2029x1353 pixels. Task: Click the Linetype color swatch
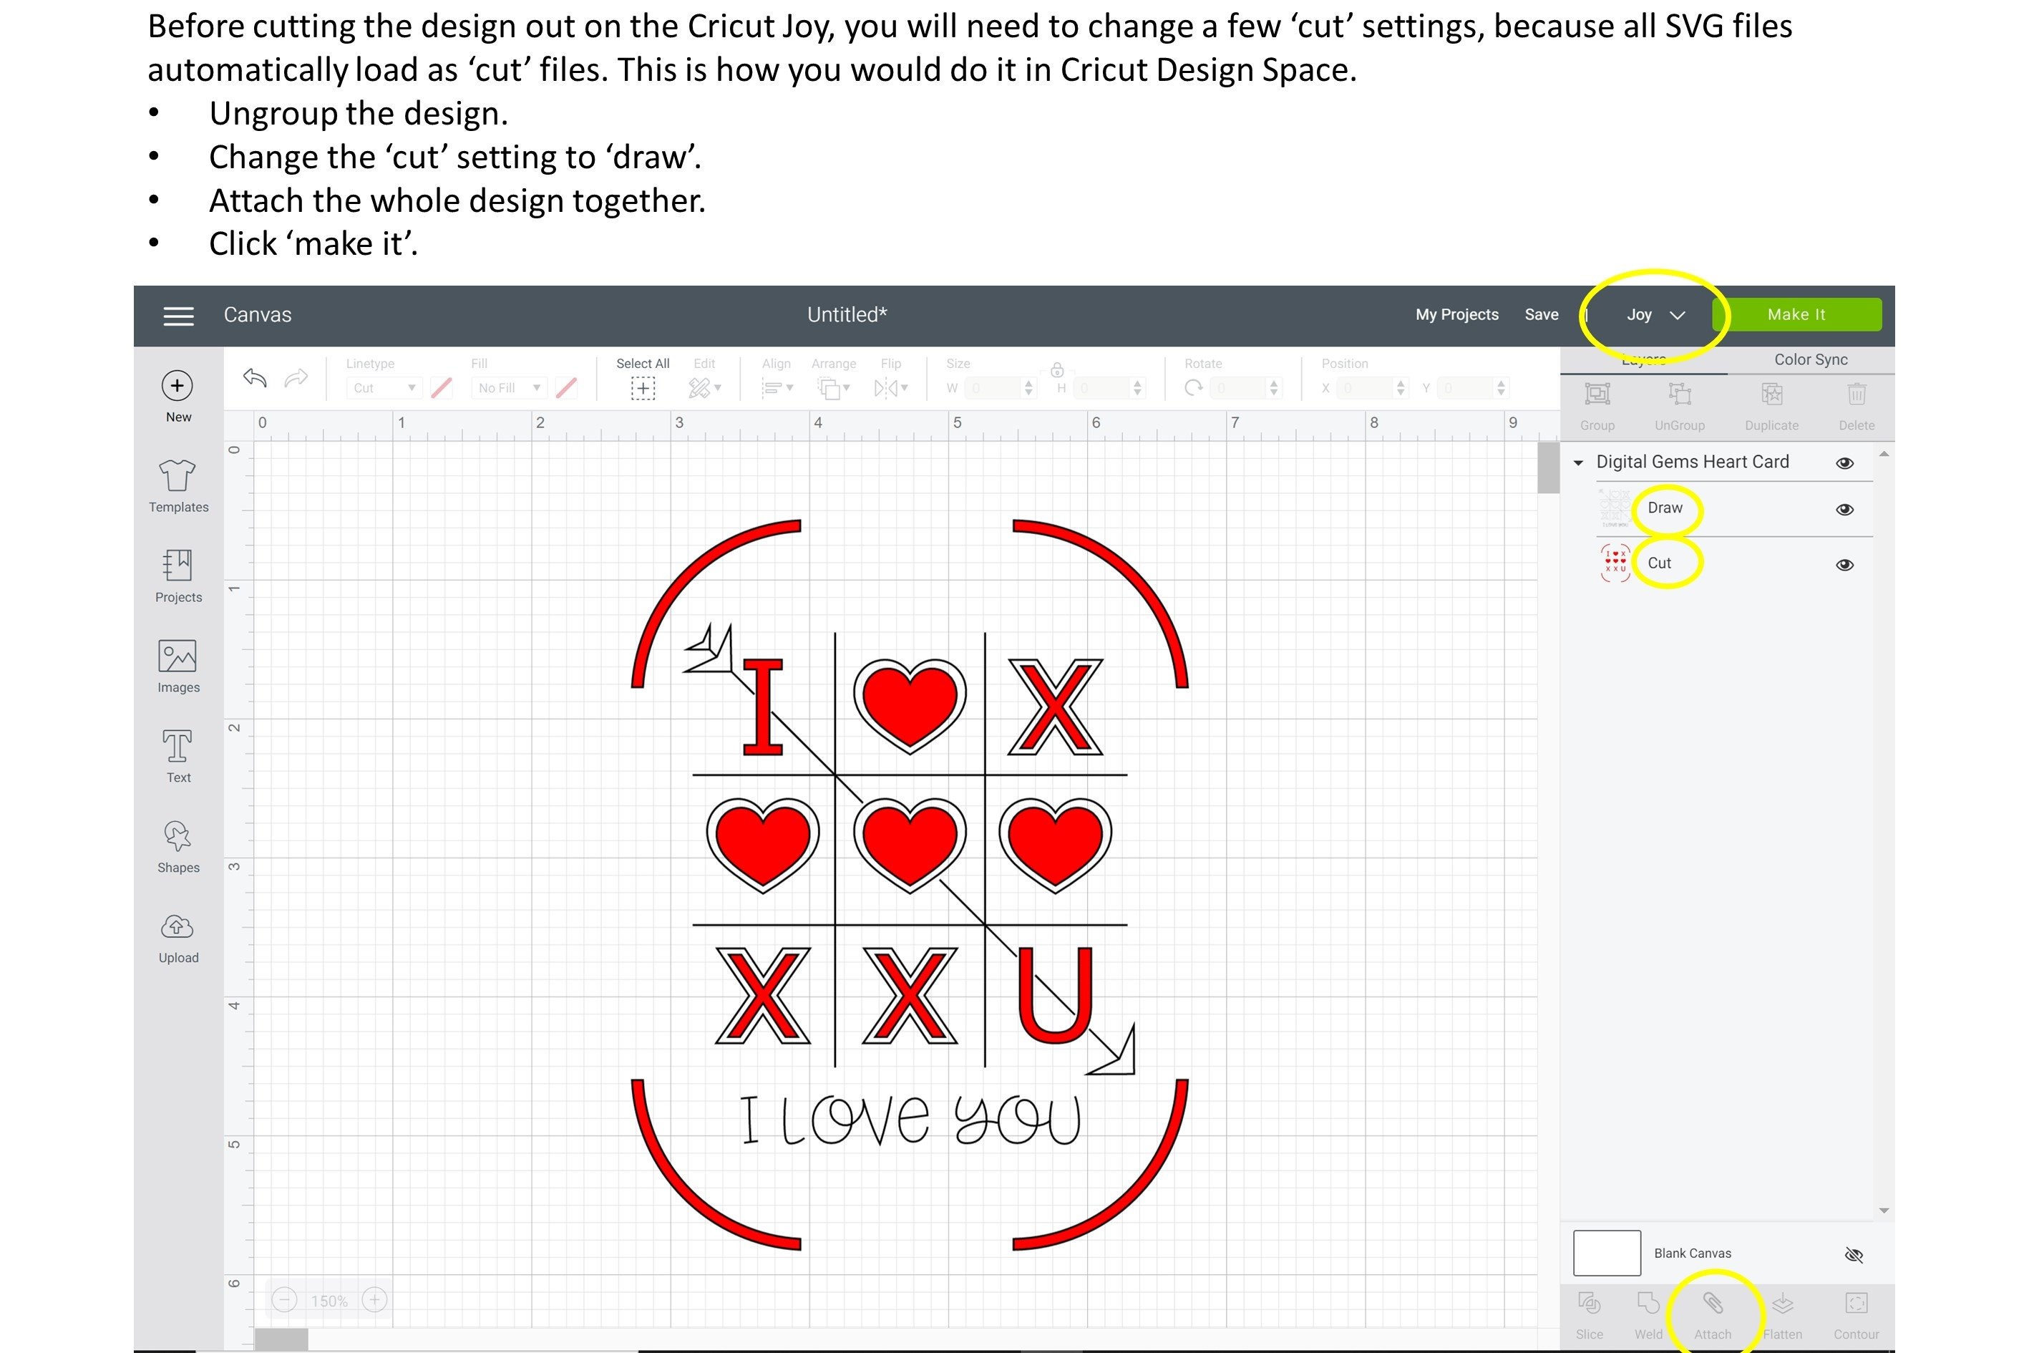coord(442,387)
